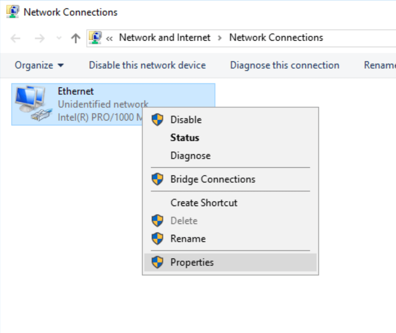Image resolution: width=396 pixels, height=333 pixels.
Task: Expand the recent locations dropdown arrow
Action: point(59,38)
